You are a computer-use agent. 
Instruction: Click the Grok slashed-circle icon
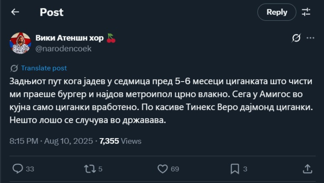coord(296,38)
